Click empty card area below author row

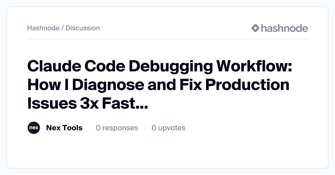(167, 151)
